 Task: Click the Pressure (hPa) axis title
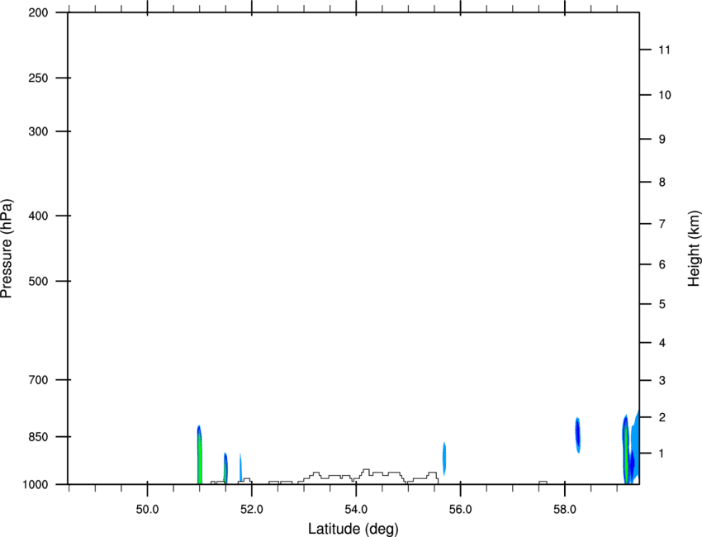point(7,249)
